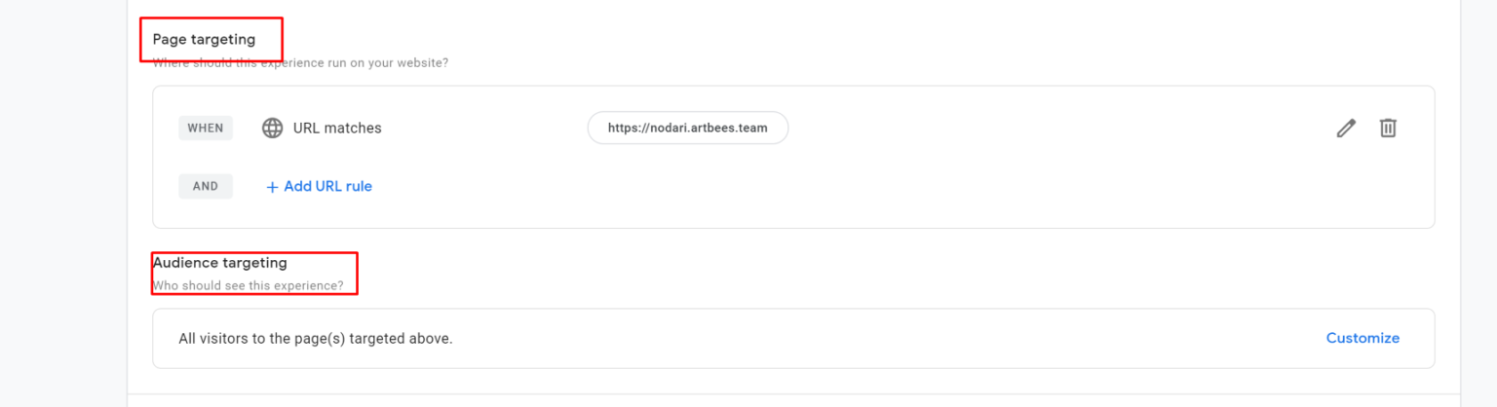Image resolution: width=1497 pixels, height=407 pixels.
Task: Click the pencil icon to edit URL rule
Action: [x=1346, y=128]
